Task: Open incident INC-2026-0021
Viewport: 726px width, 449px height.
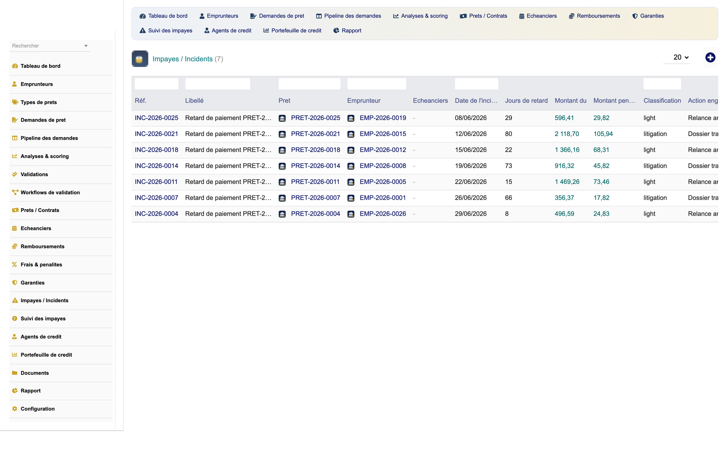Action: click(156, 134)
